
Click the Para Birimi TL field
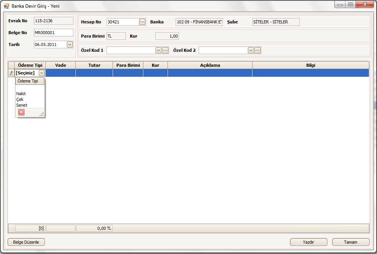point(116,36)
